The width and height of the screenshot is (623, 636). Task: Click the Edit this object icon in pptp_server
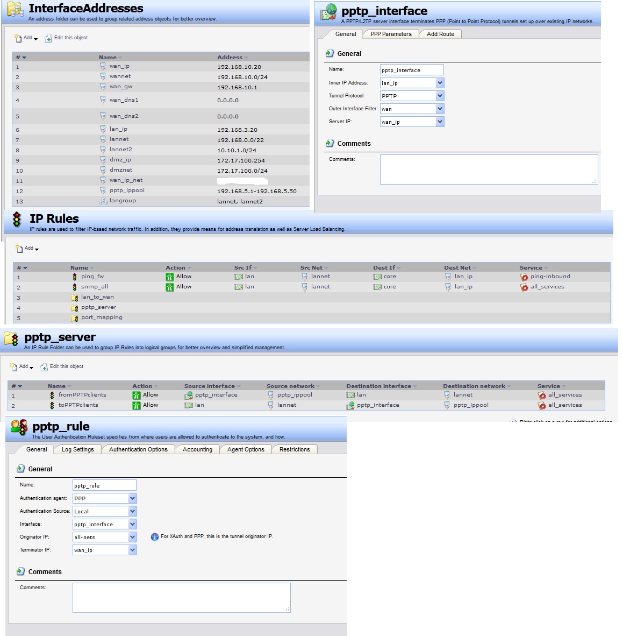44,367
